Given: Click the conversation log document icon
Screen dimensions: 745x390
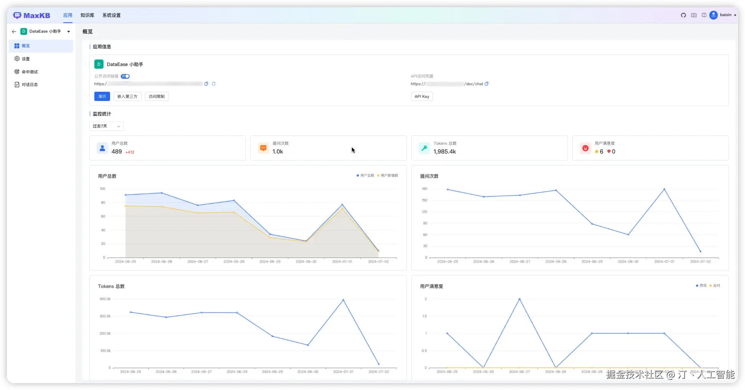Looking at the screenshot, I should [17, 84].
